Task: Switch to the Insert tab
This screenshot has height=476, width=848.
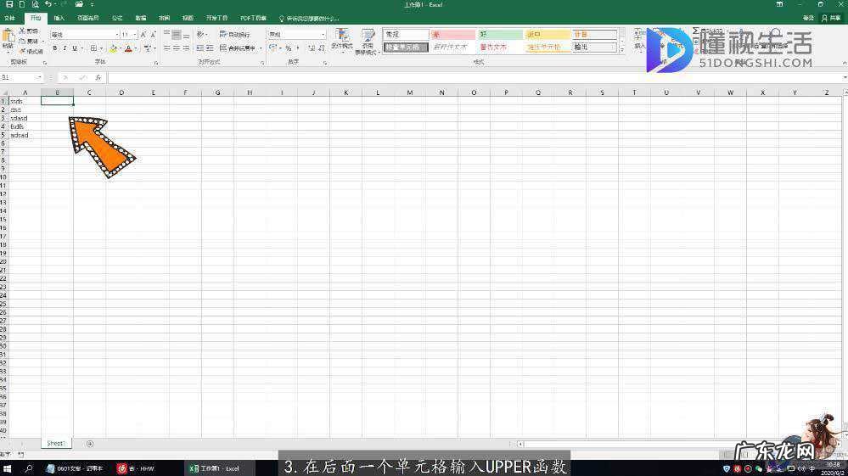Action: tap(59, 18)
